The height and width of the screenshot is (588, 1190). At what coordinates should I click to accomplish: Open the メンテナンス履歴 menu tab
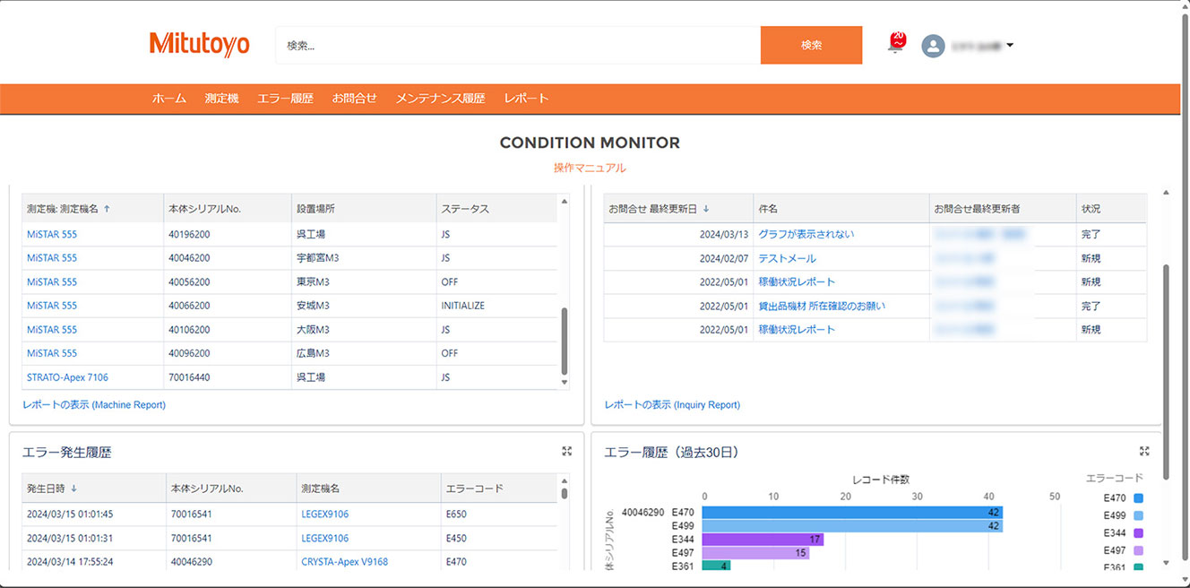point(440,99)
